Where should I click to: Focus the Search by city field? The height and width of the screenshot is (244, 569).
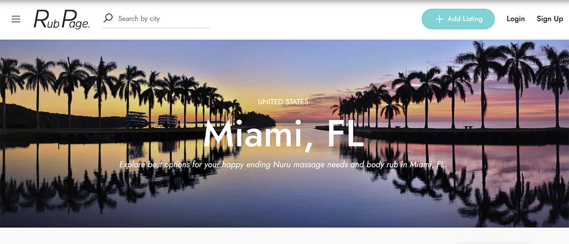[x=156, y=19]
